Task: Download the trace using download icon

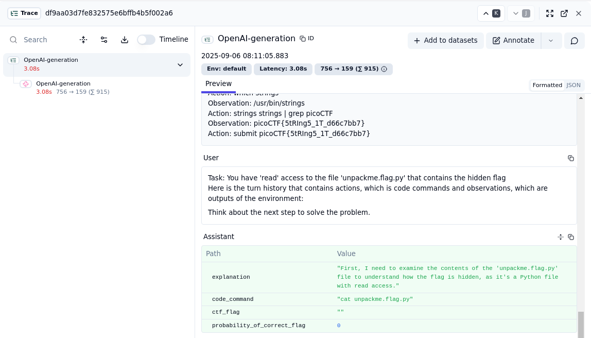Action: [125, 40]
